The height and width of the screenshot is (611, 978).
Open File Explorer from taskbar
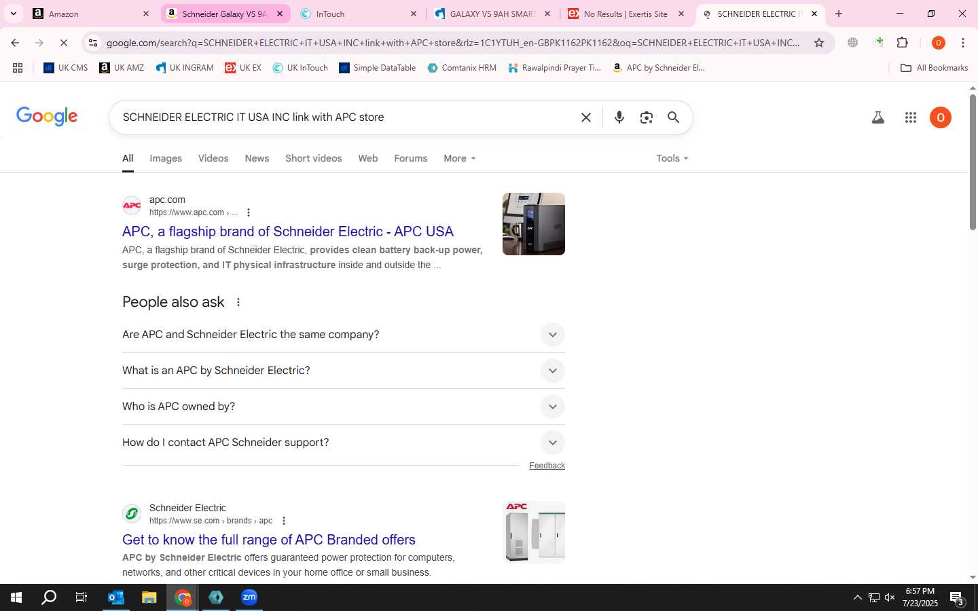[149, 597]
